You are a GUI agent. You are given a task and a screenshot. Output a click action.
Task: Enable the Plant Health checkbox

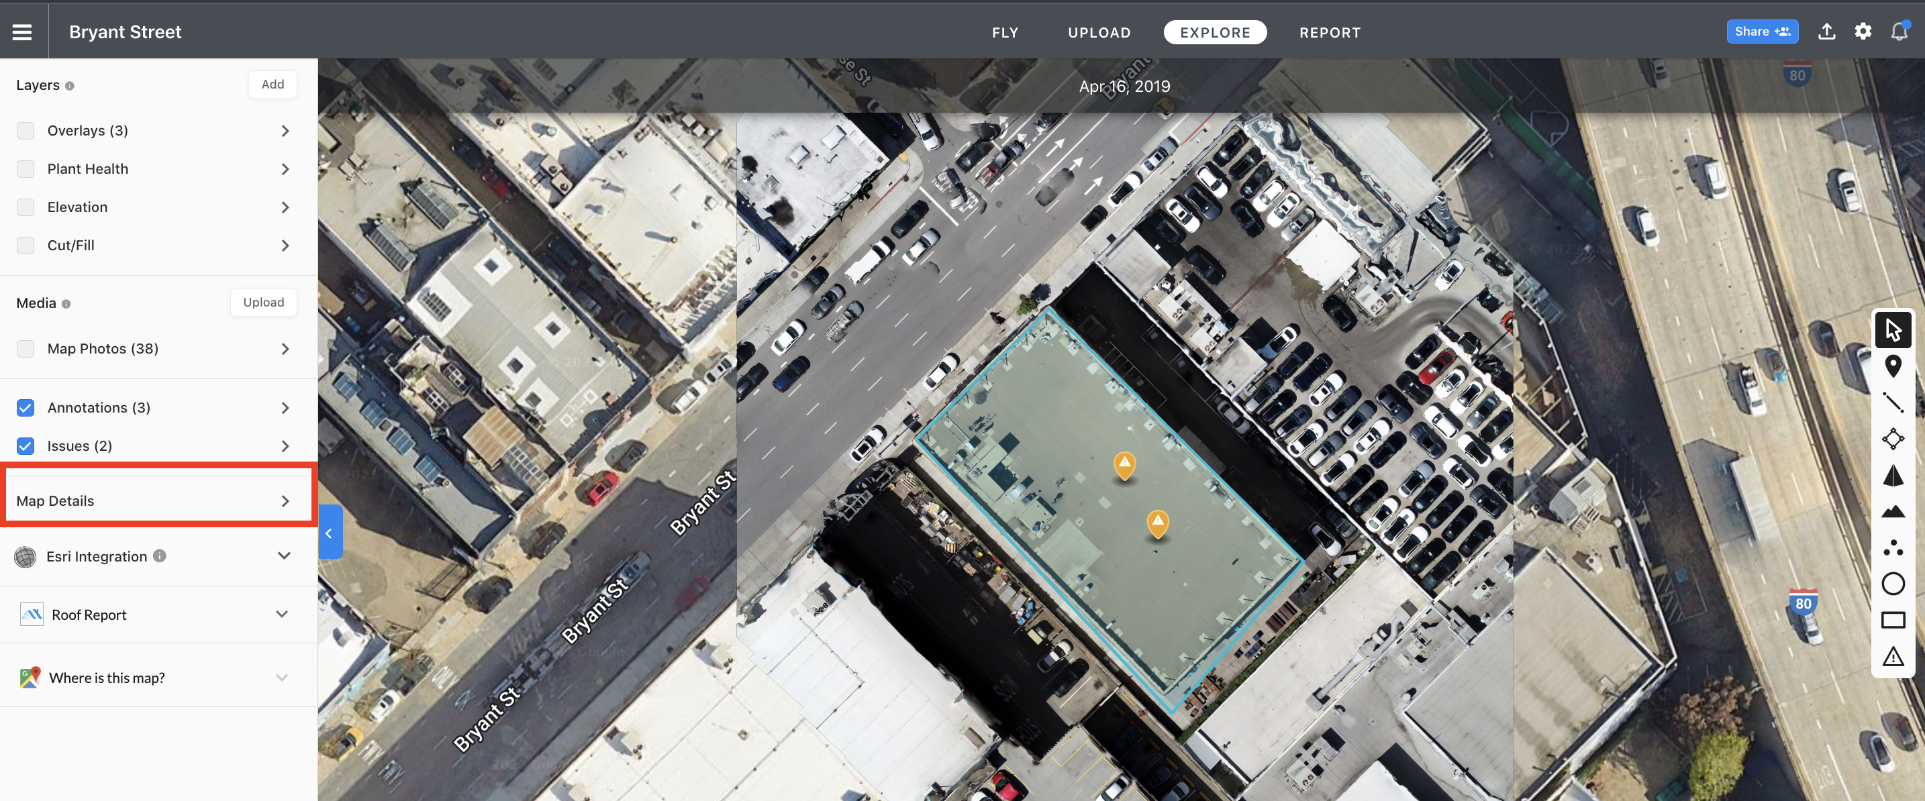tap(26, 169)
